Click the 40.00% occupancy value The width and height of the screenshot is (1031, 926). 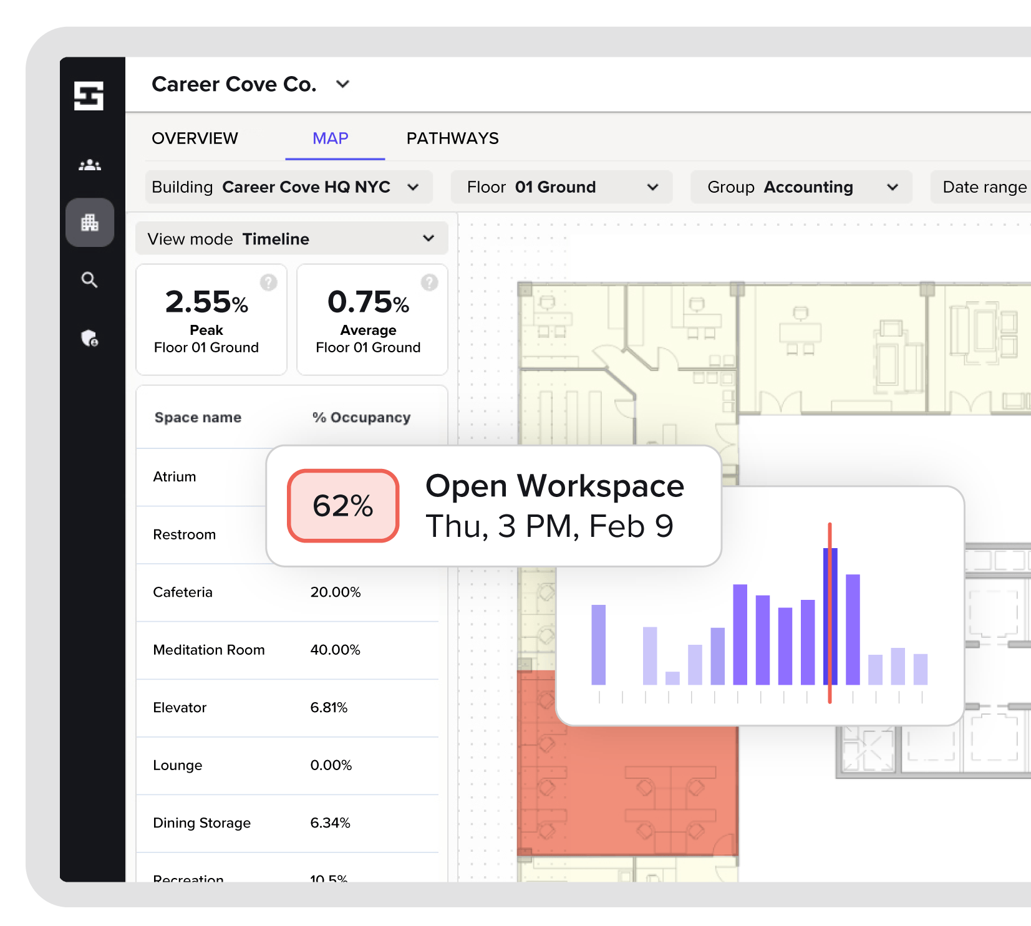coord(336,650)
